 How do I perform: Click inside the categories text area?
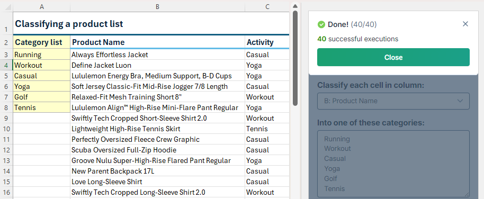(393, 164)
